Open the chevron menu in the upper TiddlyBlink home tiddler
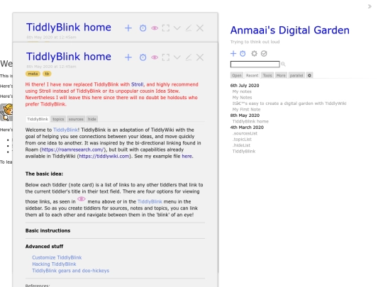Viewport: 383px width, 287px height. pyautogui.click(x=177, y=28)
